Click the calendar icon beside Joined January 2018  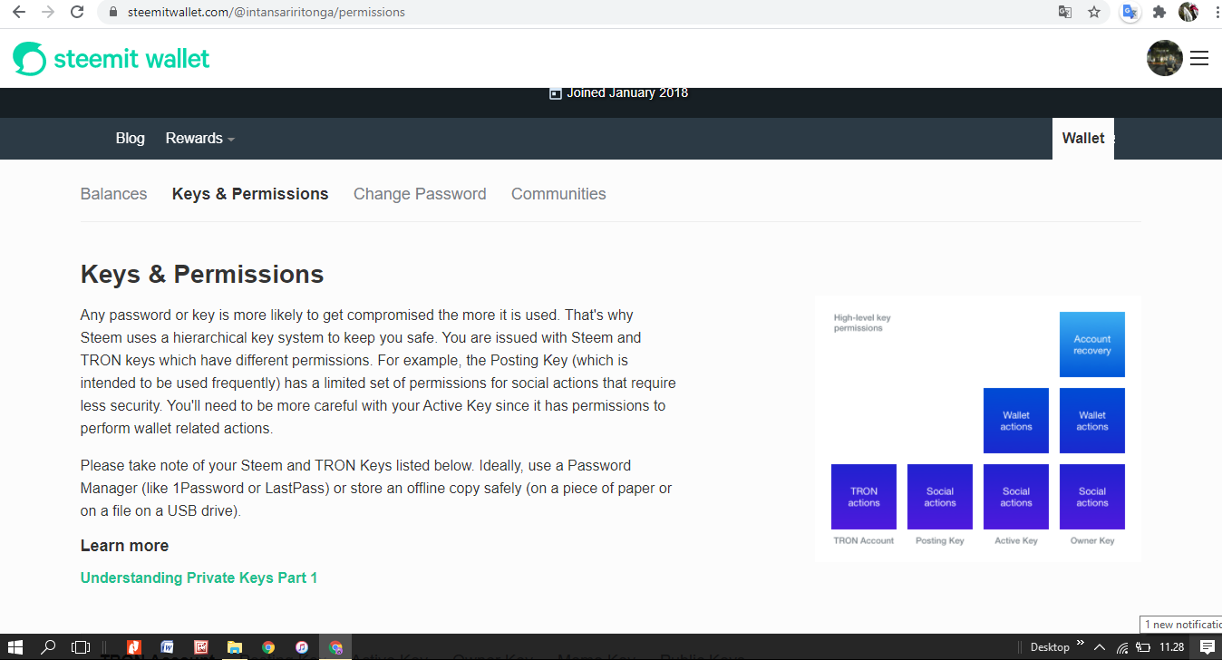(556, 93)
